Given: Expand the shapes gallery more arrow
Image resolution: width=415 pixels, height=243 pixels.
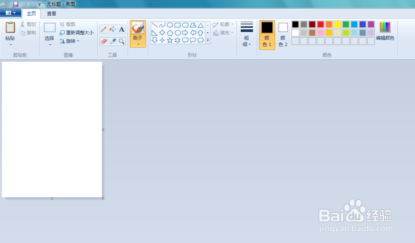Looking at the screenshot, I should point(208,41).
